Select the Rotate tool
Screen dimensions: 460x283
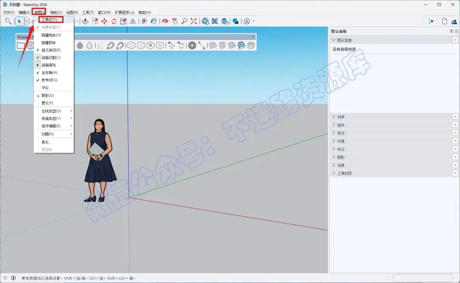114,21
